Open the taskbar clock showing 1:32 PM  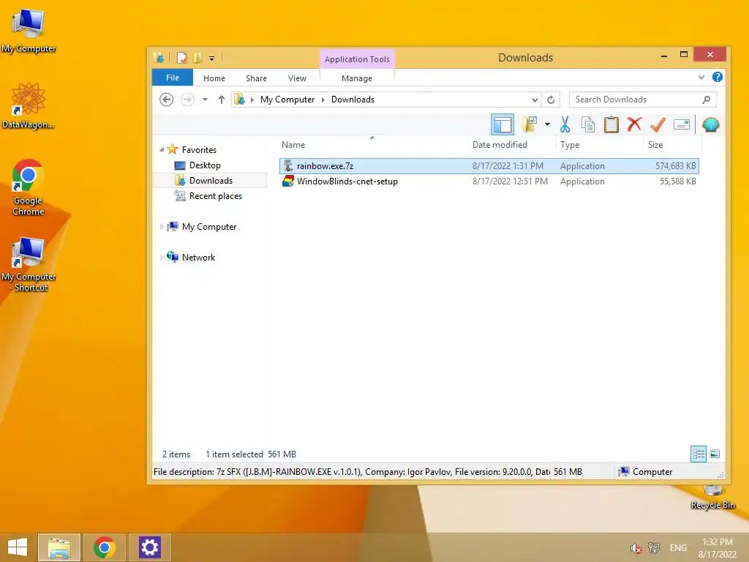click(x=717, y=547)
